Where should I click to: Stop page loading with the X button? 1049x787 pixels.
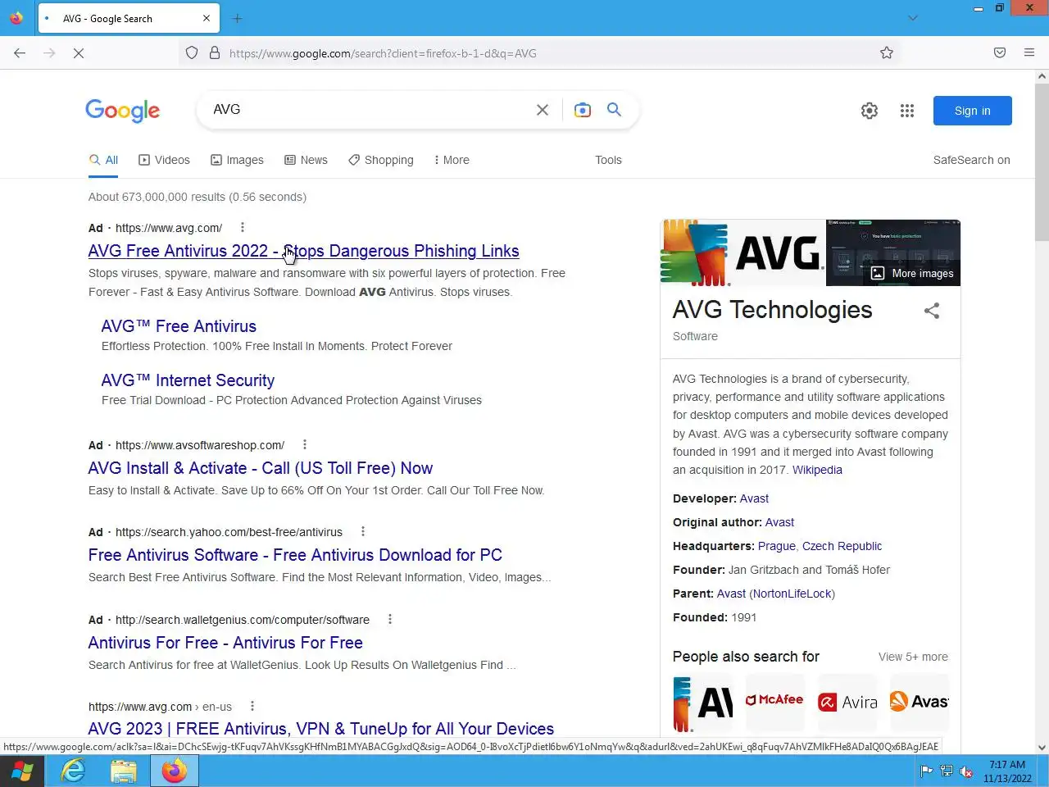[x=79, y=52]
